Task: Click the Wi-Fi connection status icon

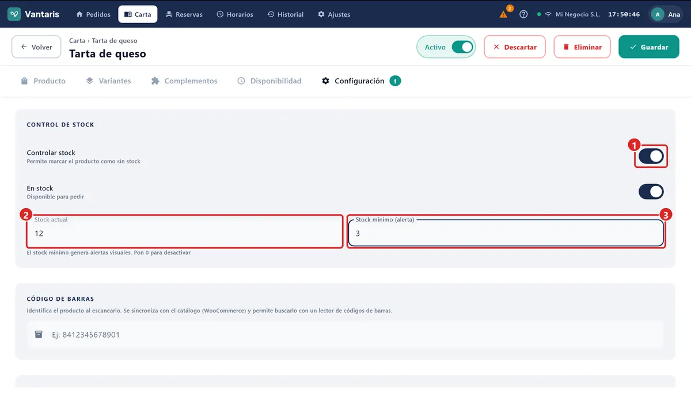Action: pos(548,14)
